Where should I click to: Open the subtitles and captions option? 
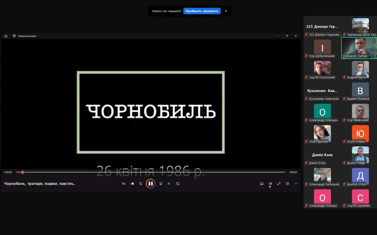click(262, 184)
